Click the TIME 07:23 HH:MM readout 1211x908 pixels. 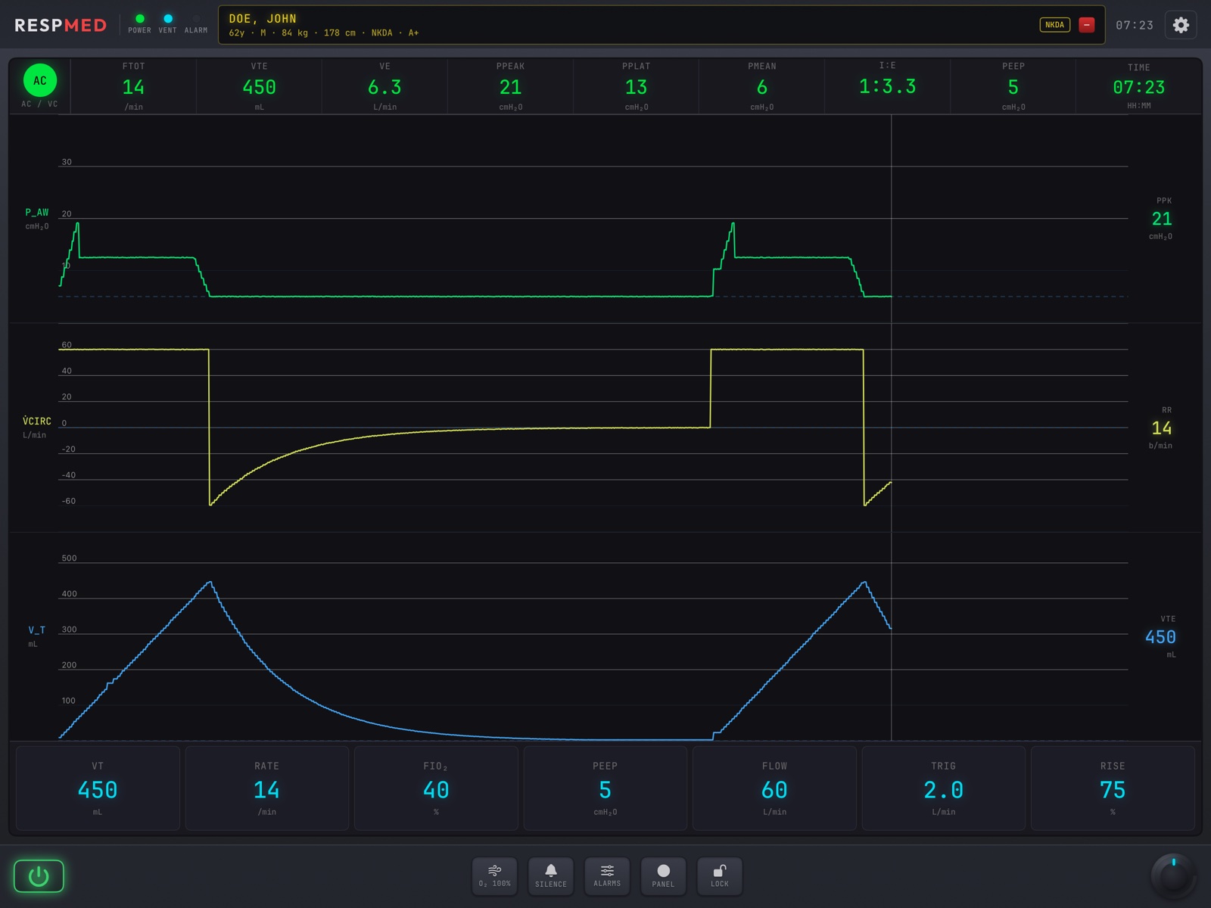(x=1138, y=86)
